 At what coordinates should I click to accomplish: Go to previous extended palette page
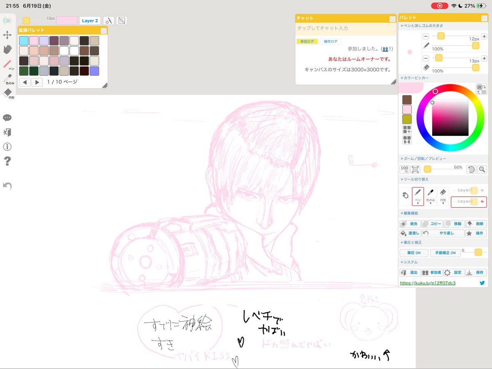[25, 82]
